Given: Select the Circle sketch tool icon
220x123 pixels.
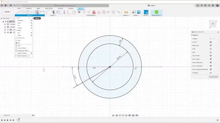Looking at the screenshot, I should point(27,12).
